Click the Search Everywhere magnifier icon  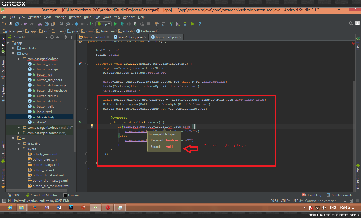351,24
